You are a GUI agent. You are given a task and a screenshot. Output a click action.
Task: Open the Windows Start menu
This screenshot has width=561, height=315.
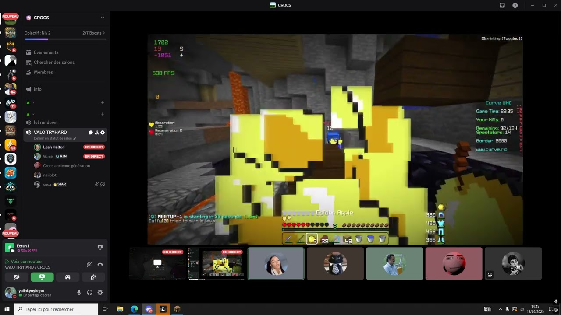point(7,309)
